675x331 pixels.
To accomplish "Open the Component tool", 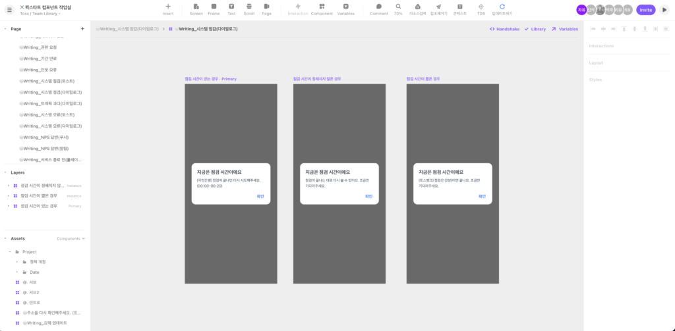I will pos(322,9).
